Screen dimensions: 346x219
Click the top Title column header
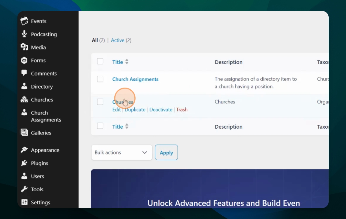click(118, 62)
